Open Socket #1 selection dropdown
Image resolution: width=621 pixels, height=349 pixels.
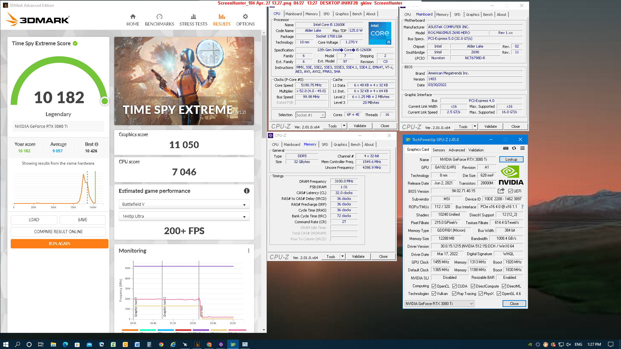[310, 115]
